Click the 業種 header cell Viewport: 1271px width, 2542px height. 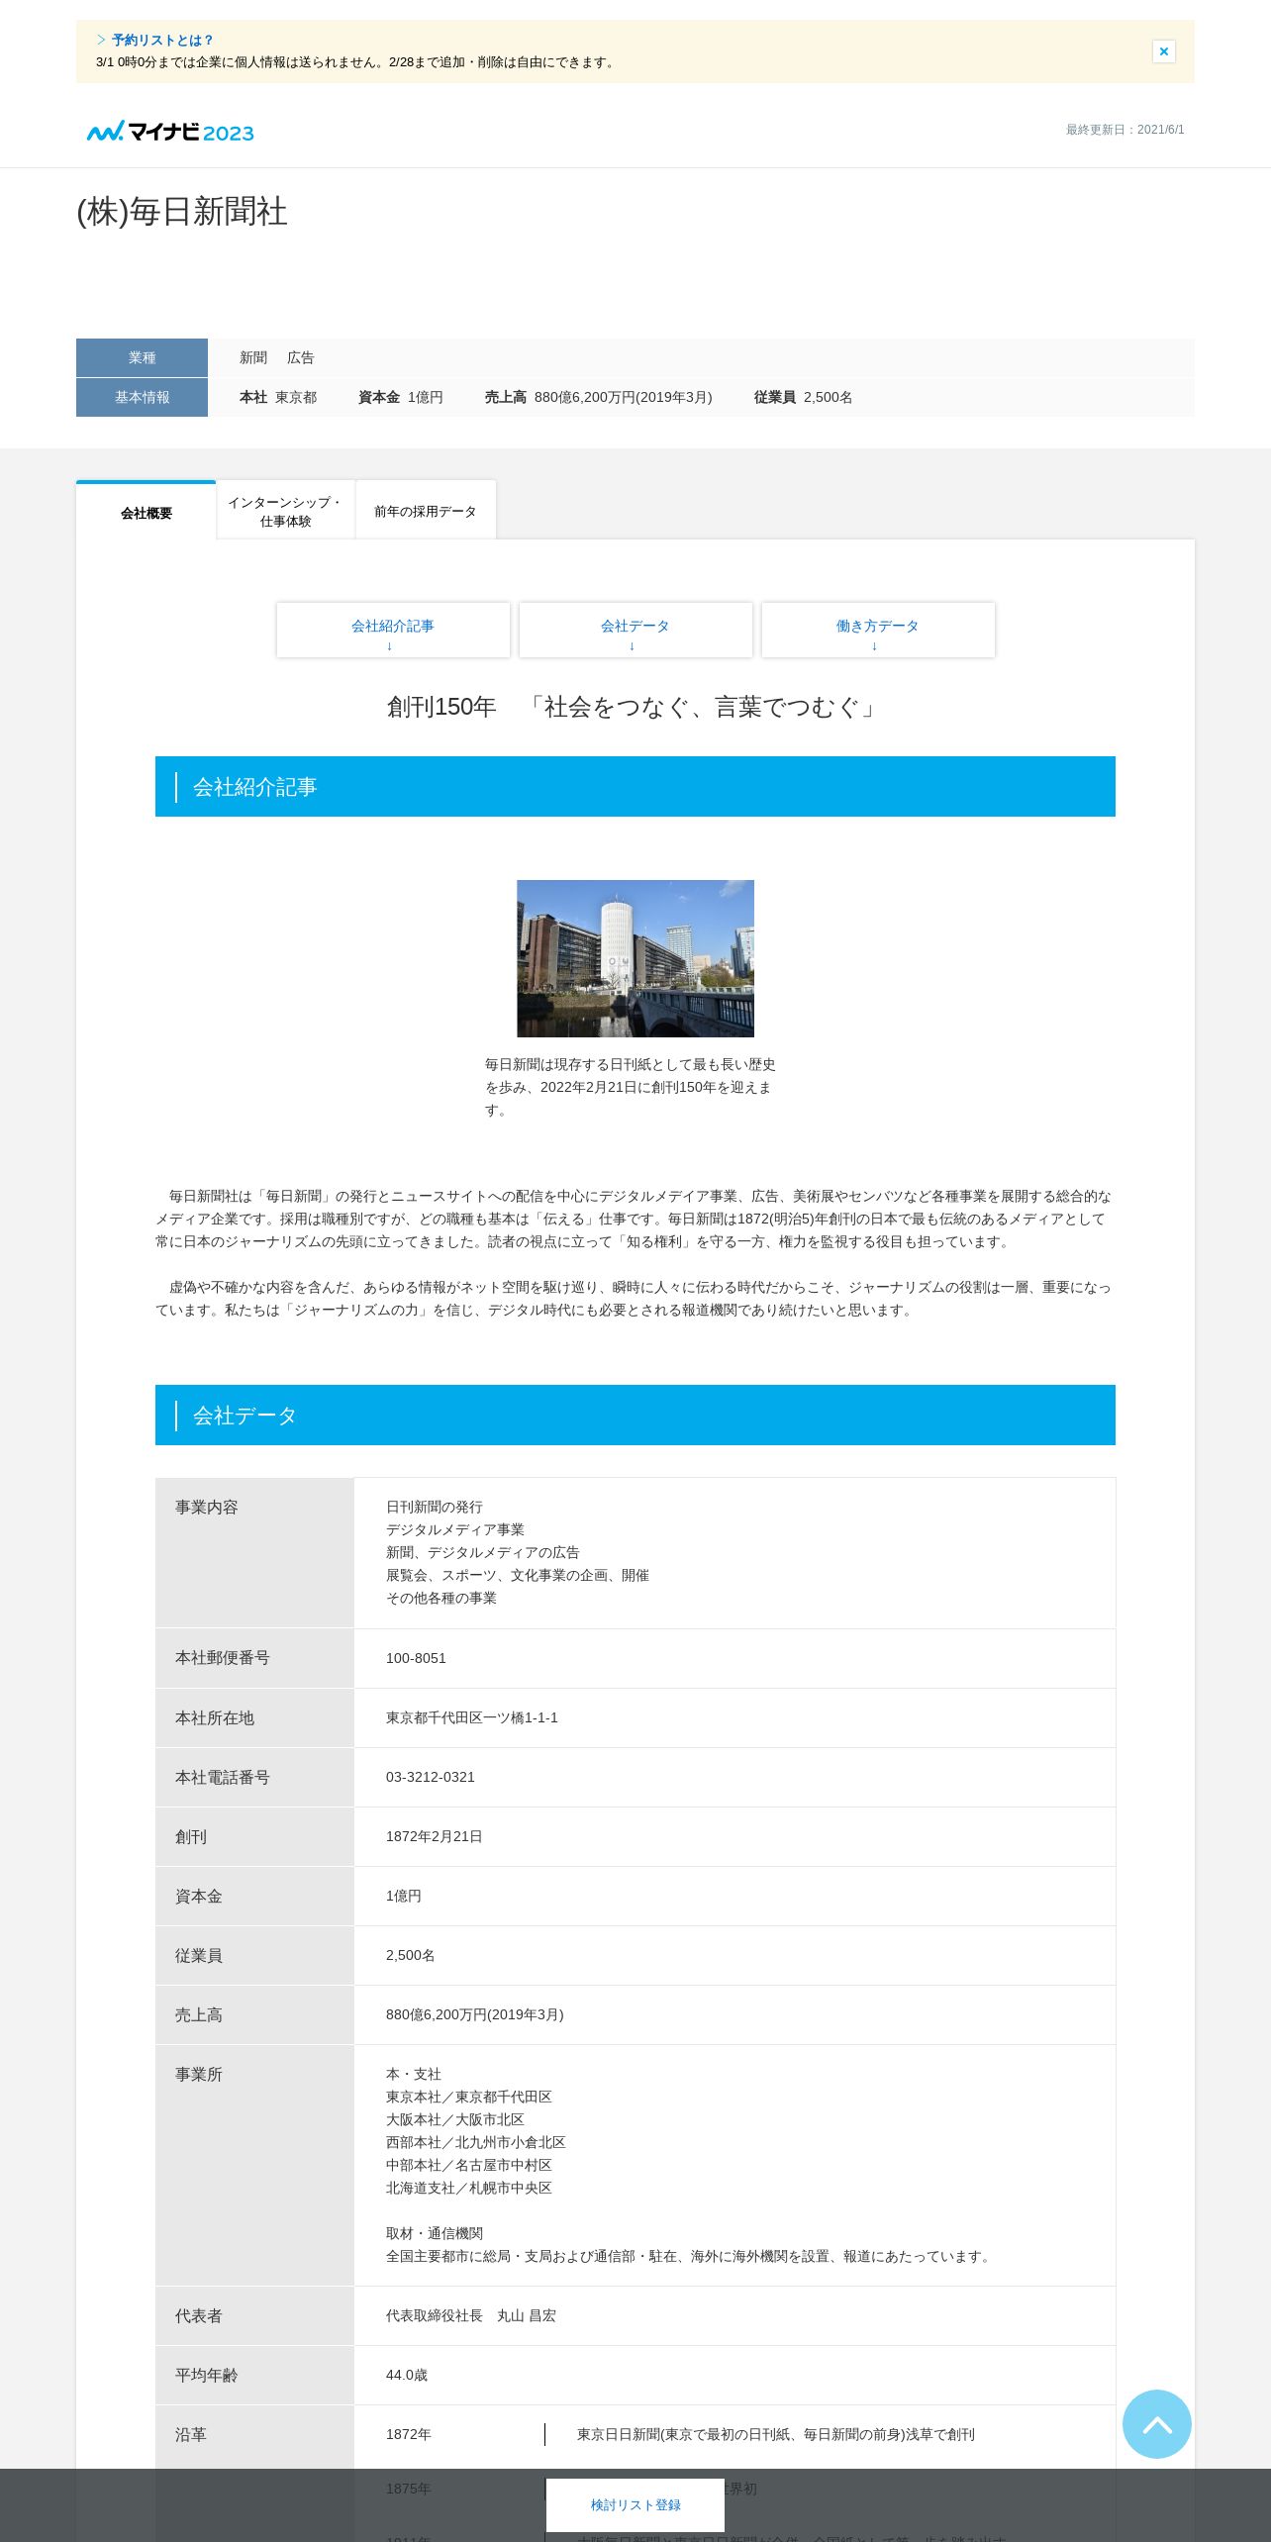(x=142, y=357)
